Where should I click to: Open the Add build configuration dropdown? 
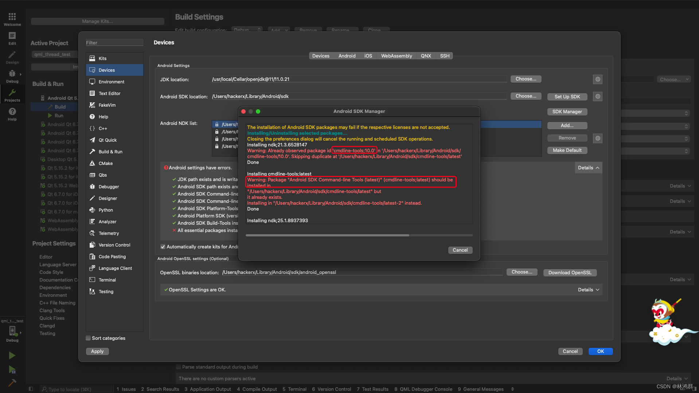pyautogui.click(x=279, y=30)
